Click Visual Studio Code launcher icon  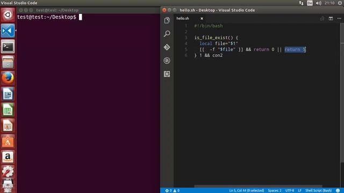click(8, 31)
